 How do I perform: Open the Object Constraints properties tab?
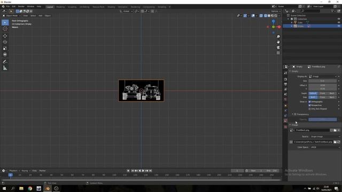285,116
